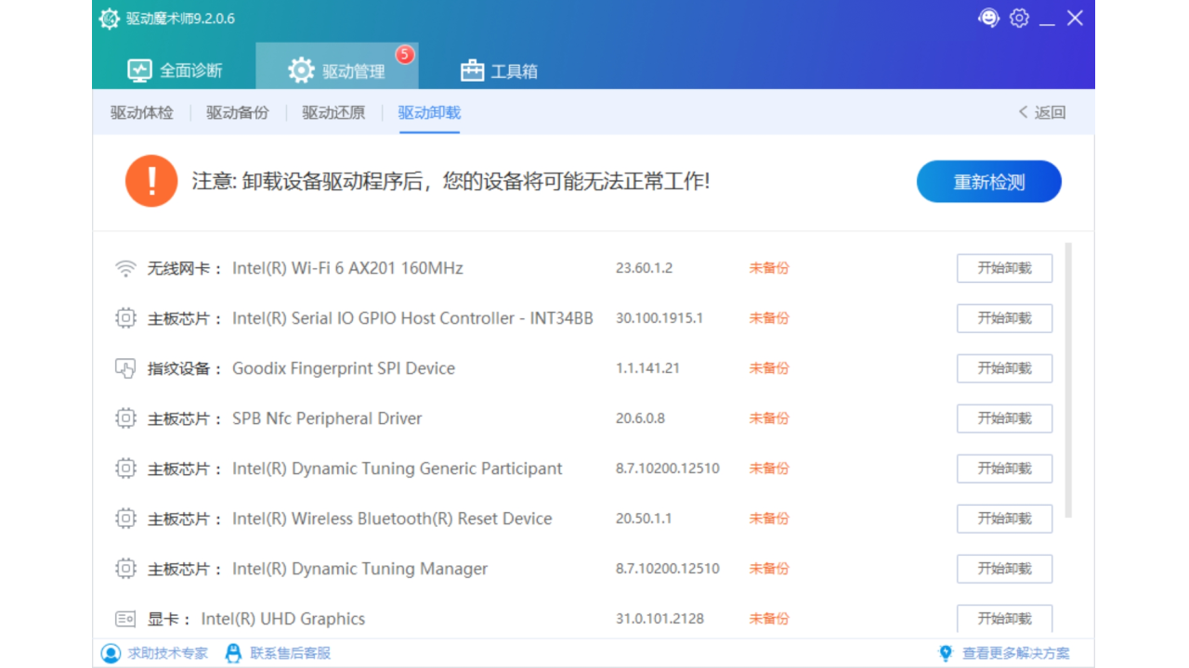
Task: Click the 重新检测 button
Action: [x=989, y=182]
